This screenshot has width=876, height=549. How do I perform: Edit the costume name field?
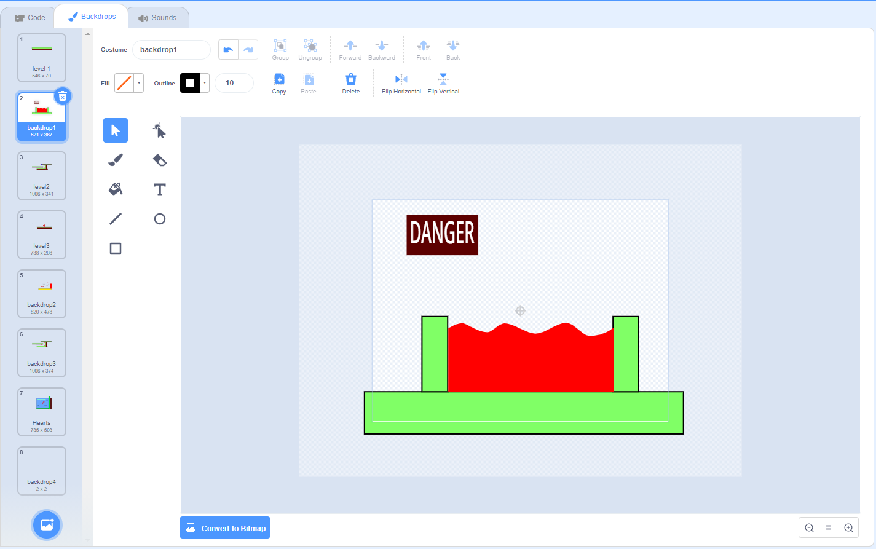click(x=172, y=50)
